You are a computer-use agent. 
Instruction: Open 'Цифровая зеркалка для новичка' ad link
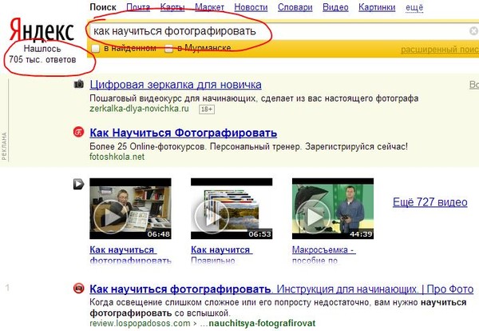pyautogui.click(x=176, y=85)
